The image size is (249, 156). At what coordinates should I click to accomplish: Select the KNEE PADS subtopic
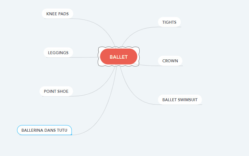(57, 14)
